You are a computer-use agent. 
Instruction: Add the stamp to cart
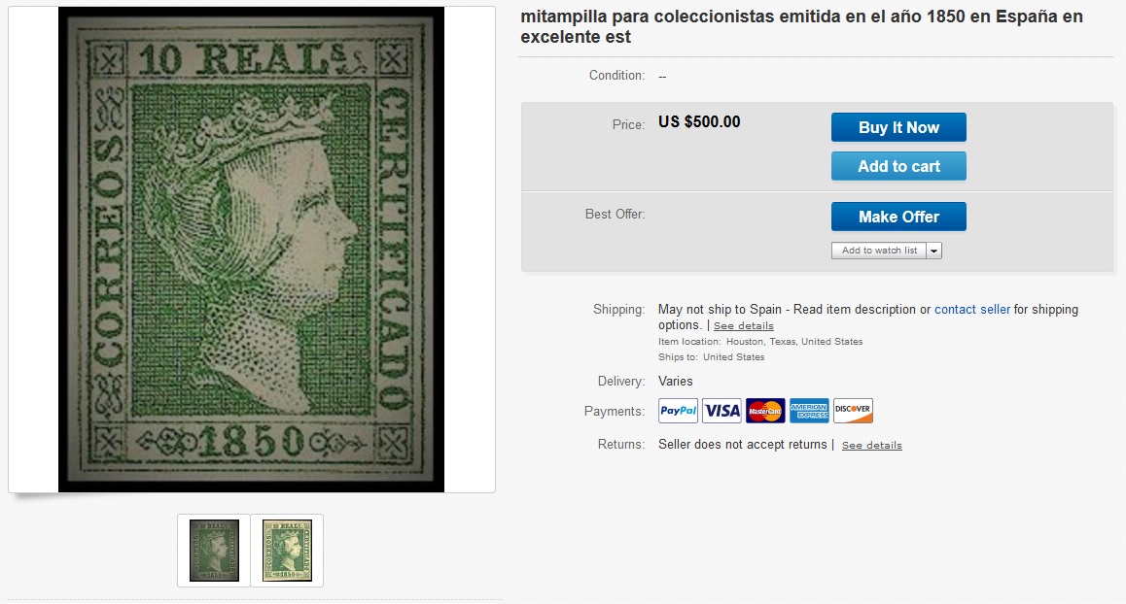click(898, 166)
